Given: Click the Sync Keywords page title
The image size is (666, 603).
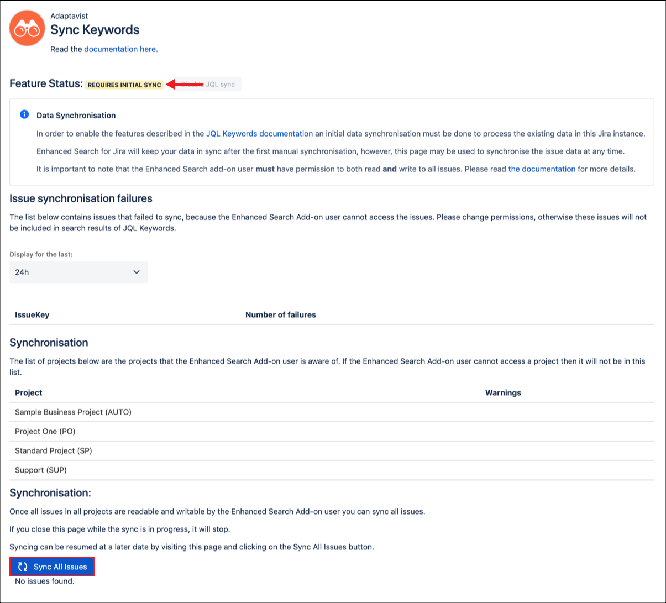Looking at the screenshot, I should 95,30.
